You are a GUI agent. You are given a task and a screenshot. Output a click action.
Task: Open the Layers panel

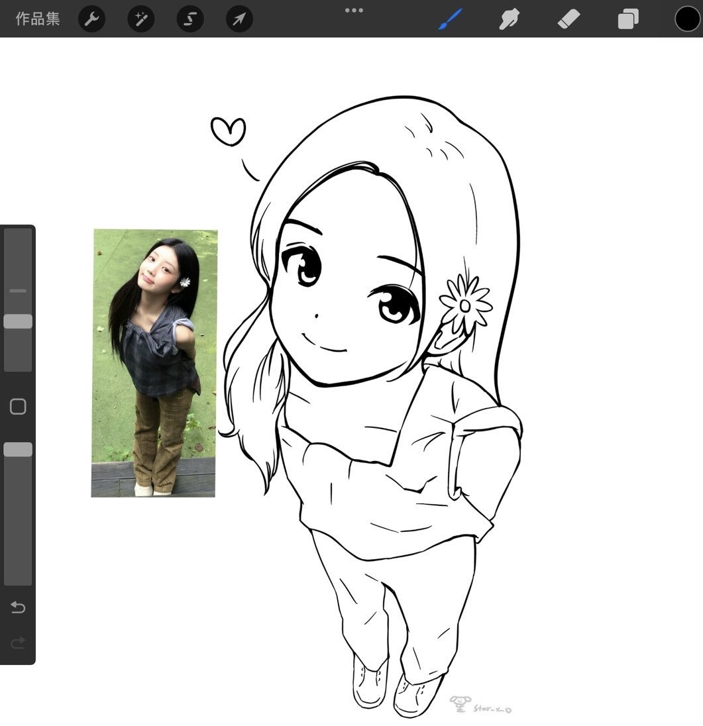pyautogui.click(x=628, y=19)
